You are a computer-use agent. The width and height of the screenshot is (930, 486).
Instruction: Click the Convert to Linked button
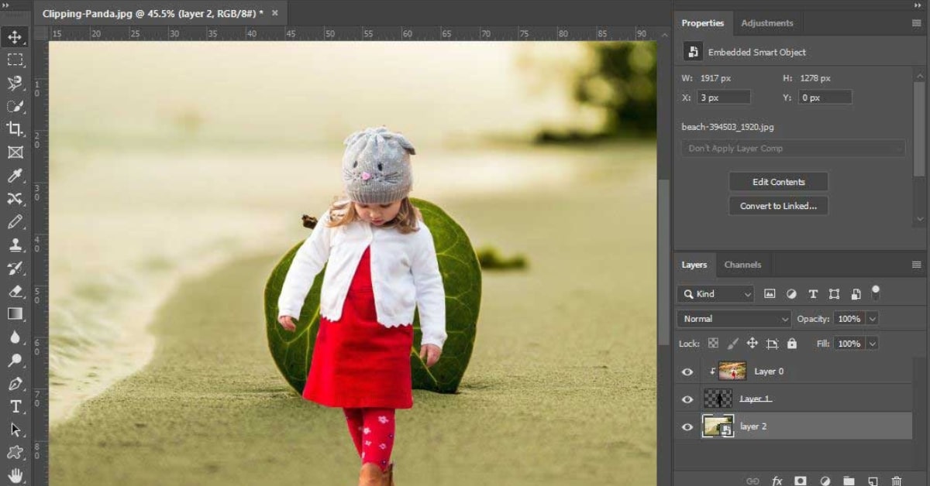(x=779, y=206)
